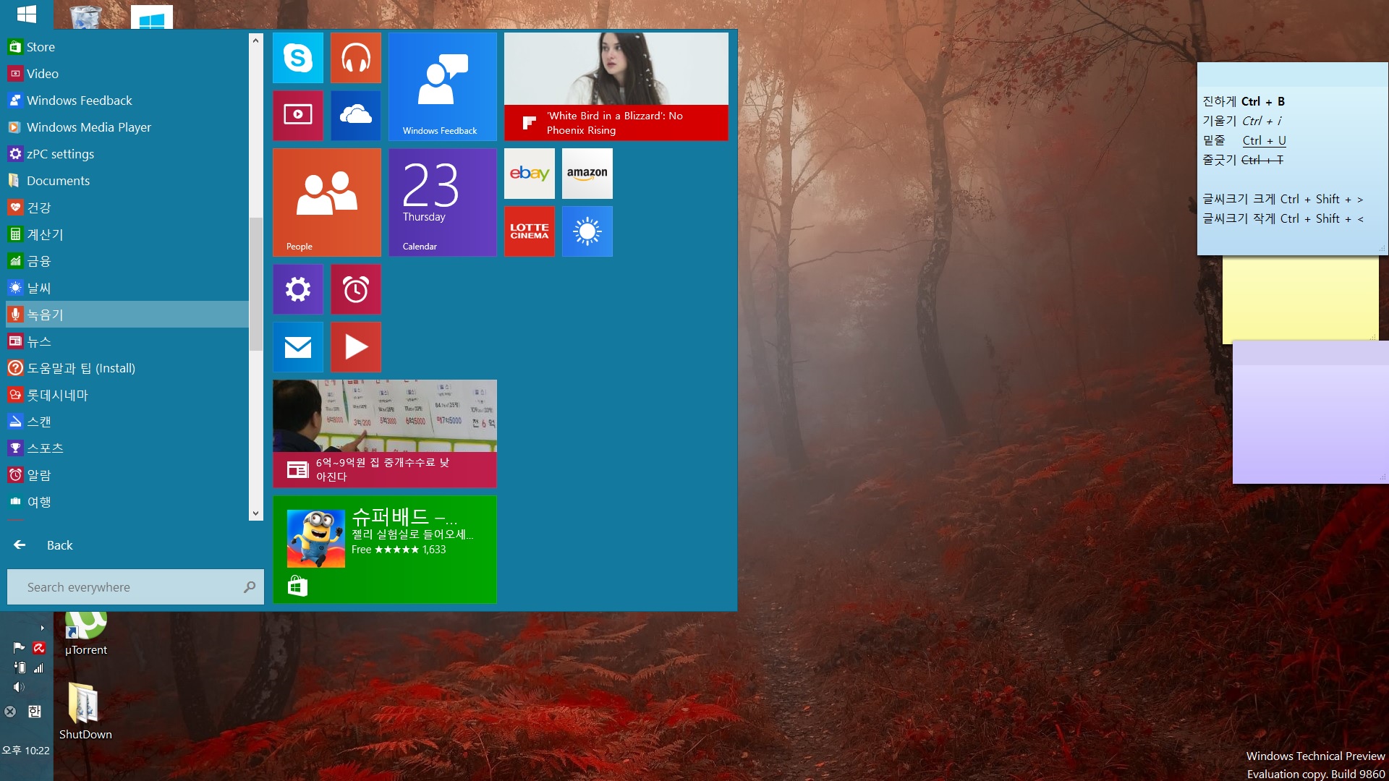This screenshot has height=781, width=1389.
Task: Open the 금융 finance entry
Action: tap(127, 261)
